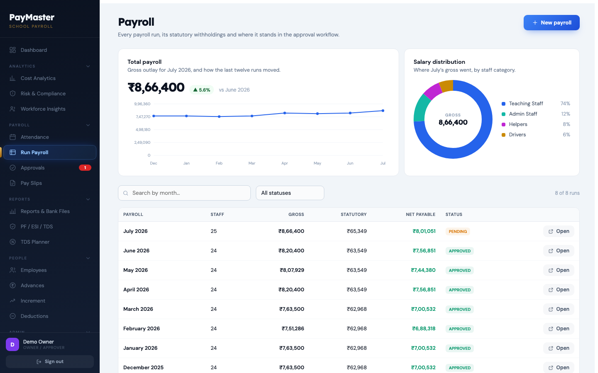Click the up-triangle in the 5.6% badge
Image resolution: width=598 pixels, height=373 pixels.
[195, 90]
